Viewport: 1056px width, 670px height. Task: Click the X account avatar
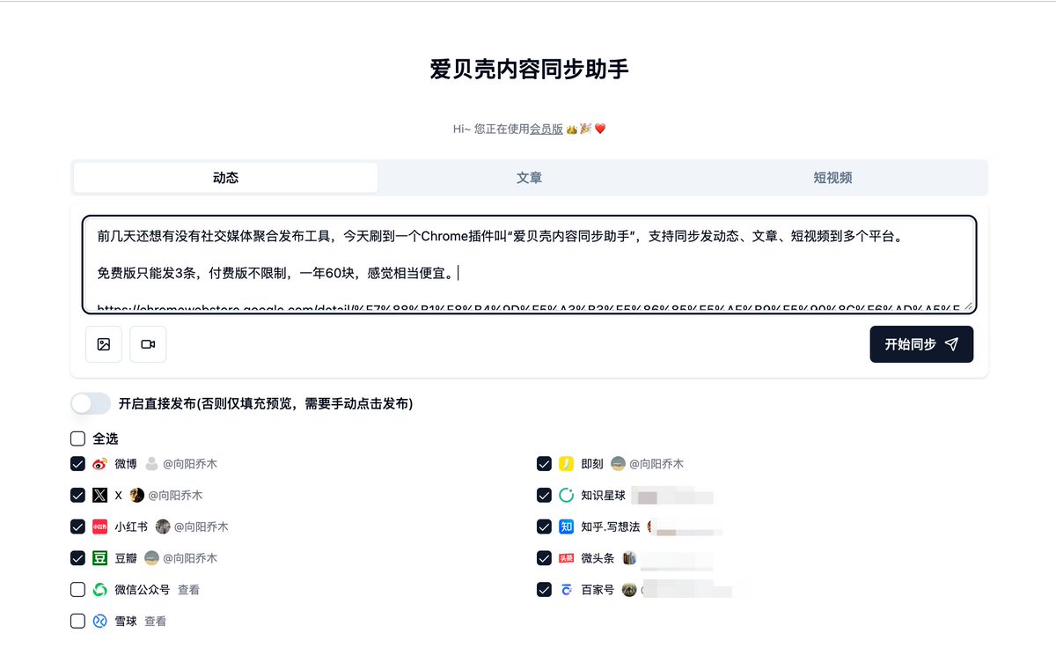tap(136, 496)
